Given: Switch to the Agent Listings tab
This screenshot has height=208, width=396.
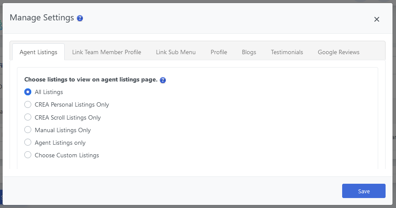Looking at the screenshot, I should (38, 52).
